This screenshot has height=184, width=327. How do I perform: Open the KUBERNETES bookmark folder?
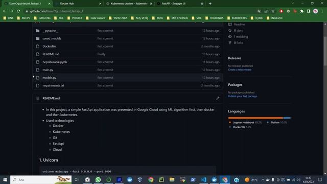coord(237,18)
